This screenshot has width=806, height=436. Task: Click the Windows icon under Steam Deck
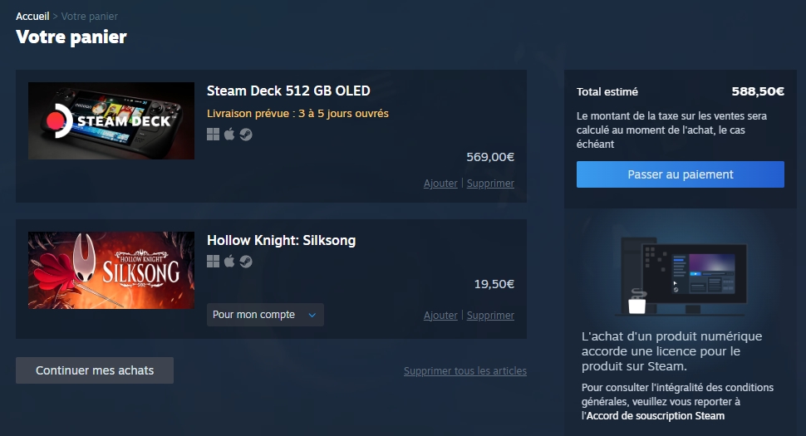pyautogui.click(x=213, y=135)
